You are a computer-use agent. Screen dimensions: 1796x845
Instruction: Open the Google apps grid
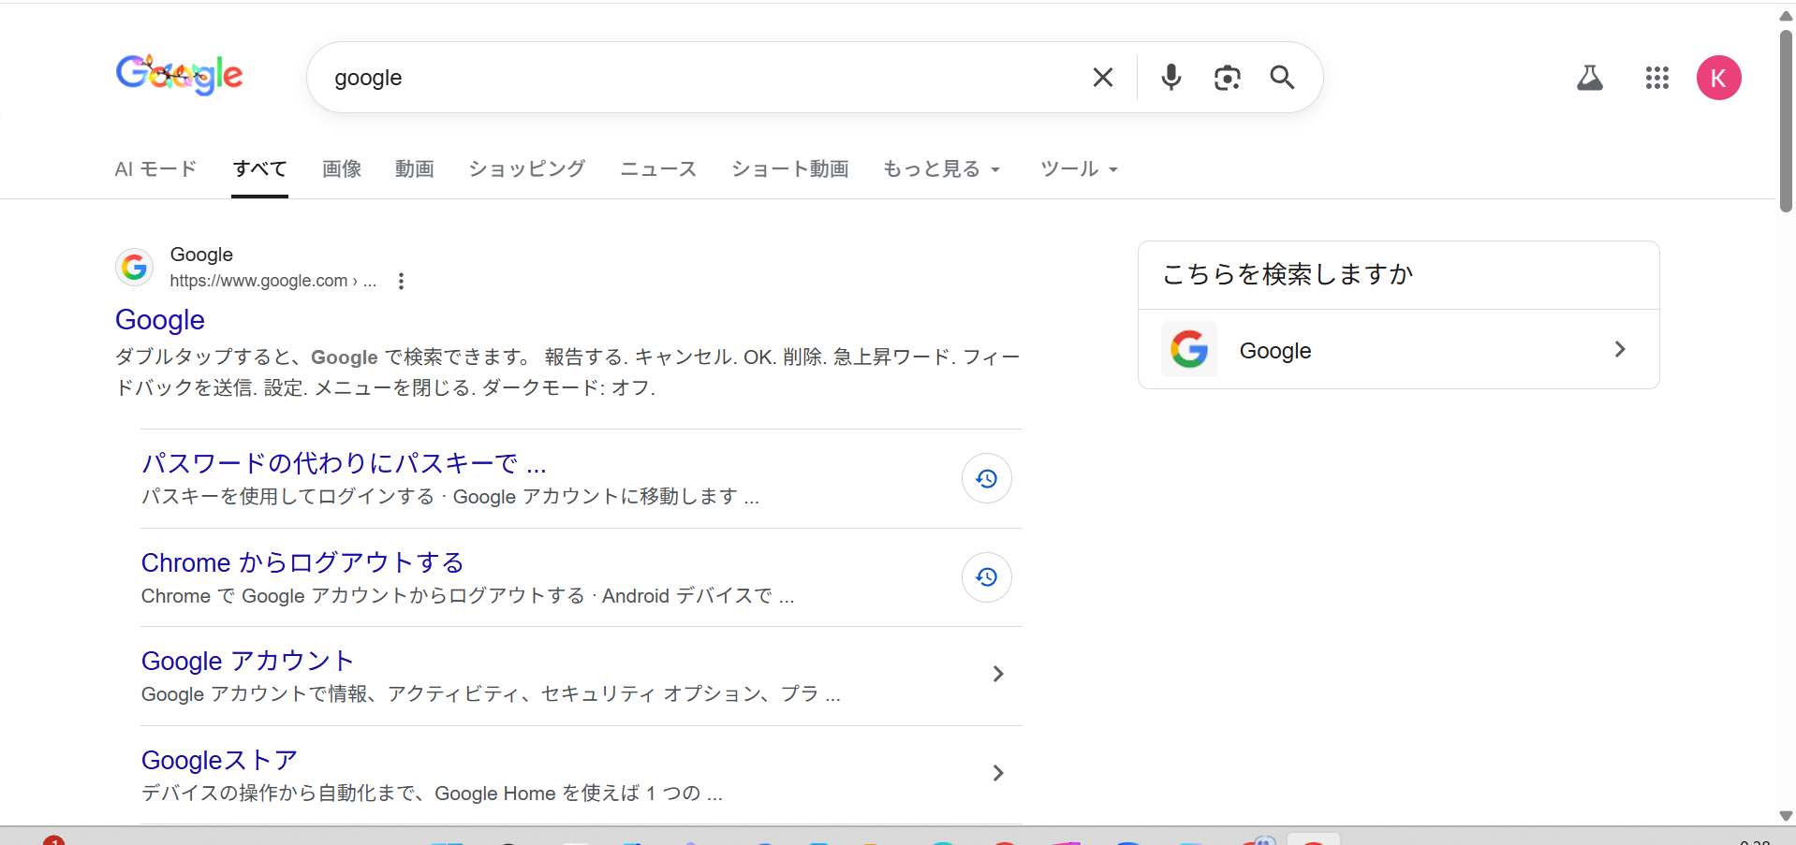1656,78
